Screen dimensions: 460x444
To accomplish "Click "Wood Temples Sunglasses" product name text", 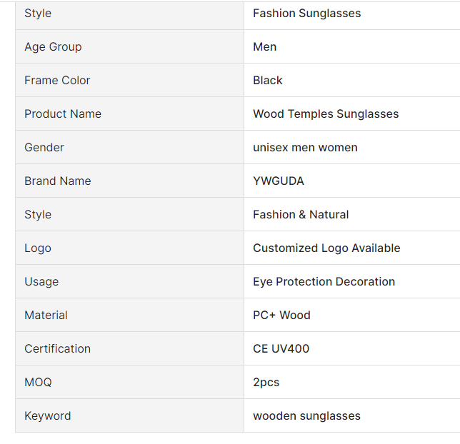I will (326, 114).
